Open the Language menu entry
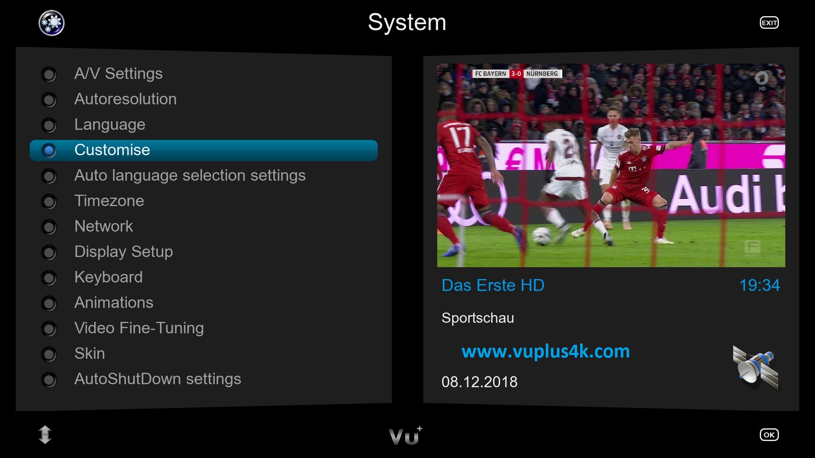The height and width of the screenshot is (458, 815). (204, 125)
